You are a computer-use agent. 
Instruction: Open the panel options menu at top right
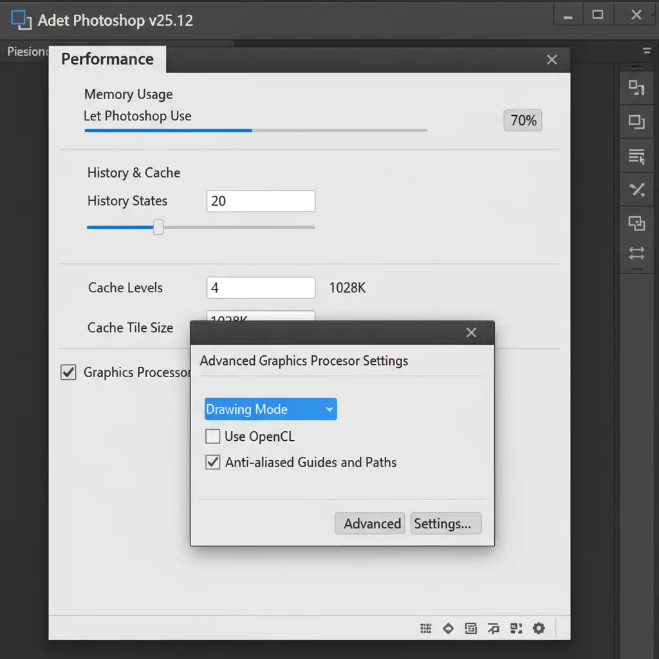pyautogui.click(x=646, y=51)
